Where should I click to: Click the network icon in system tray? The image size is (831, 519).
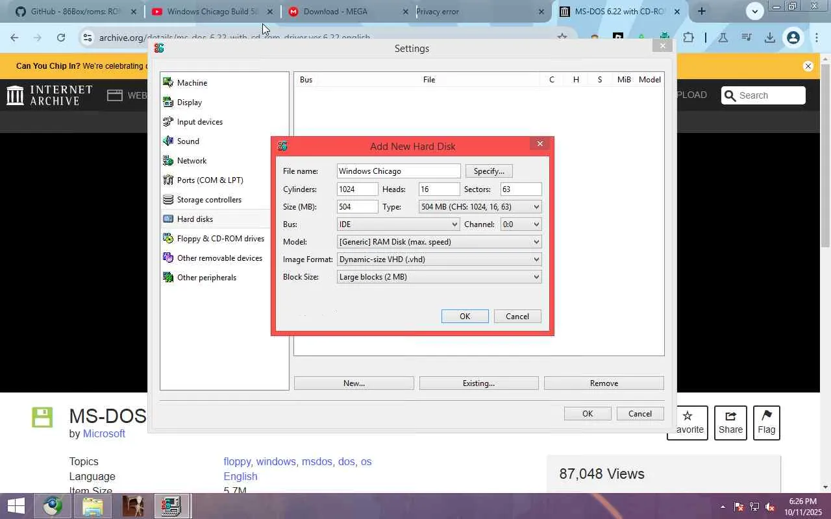(754, 507)
